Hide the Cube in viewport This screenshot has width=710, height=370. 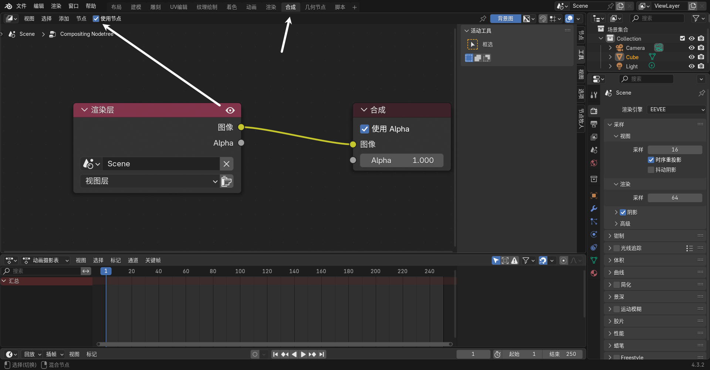(692, 57)
